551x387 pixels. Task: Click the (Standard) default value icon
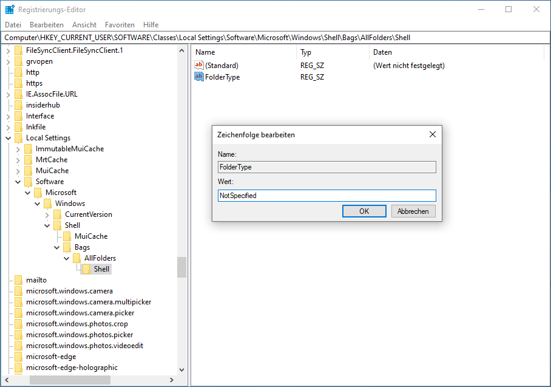(199, 65)
